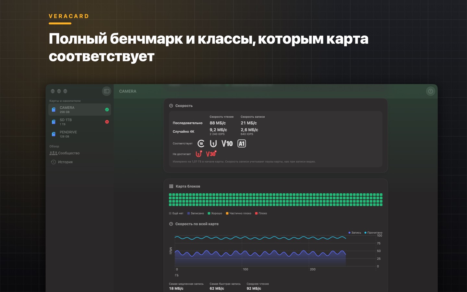Click the Хорошо green legend swatch
This screenshot has width=467, height=292.
(209, 213)
